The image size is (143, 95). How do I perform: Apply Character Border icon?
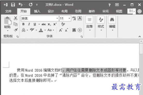click(x=80, y=18)
